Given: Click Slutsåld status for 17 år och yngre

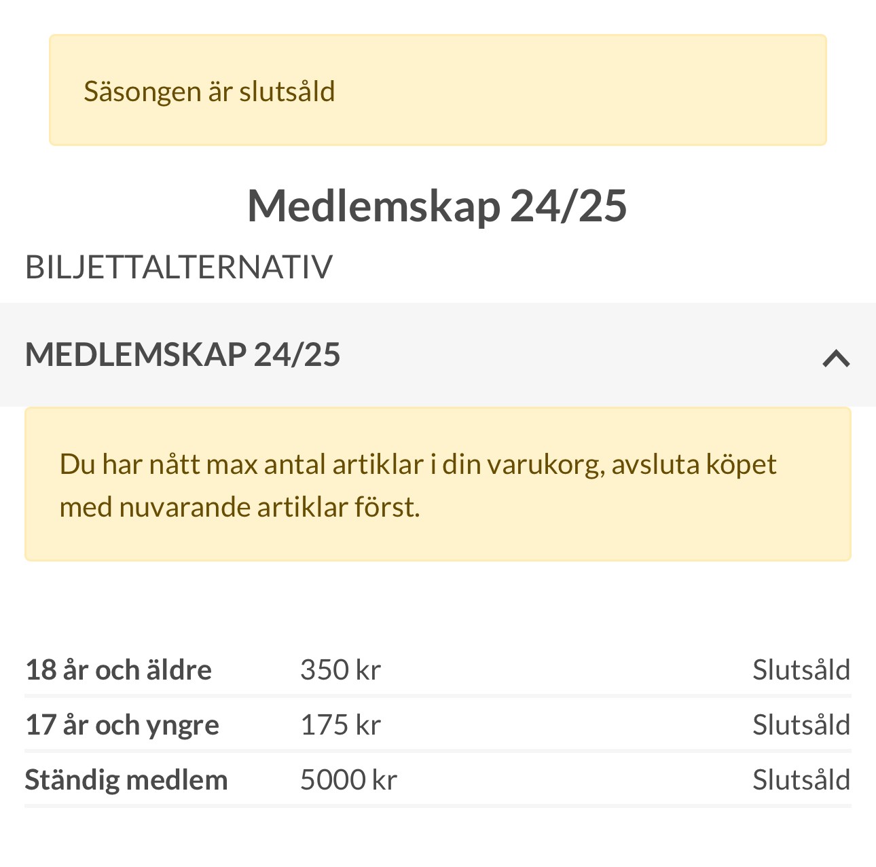Looking at the screenshot, I should coord(801,725).
